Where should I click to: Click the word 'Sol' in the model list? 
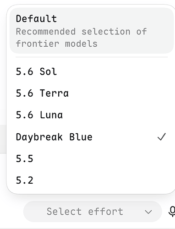48,71
